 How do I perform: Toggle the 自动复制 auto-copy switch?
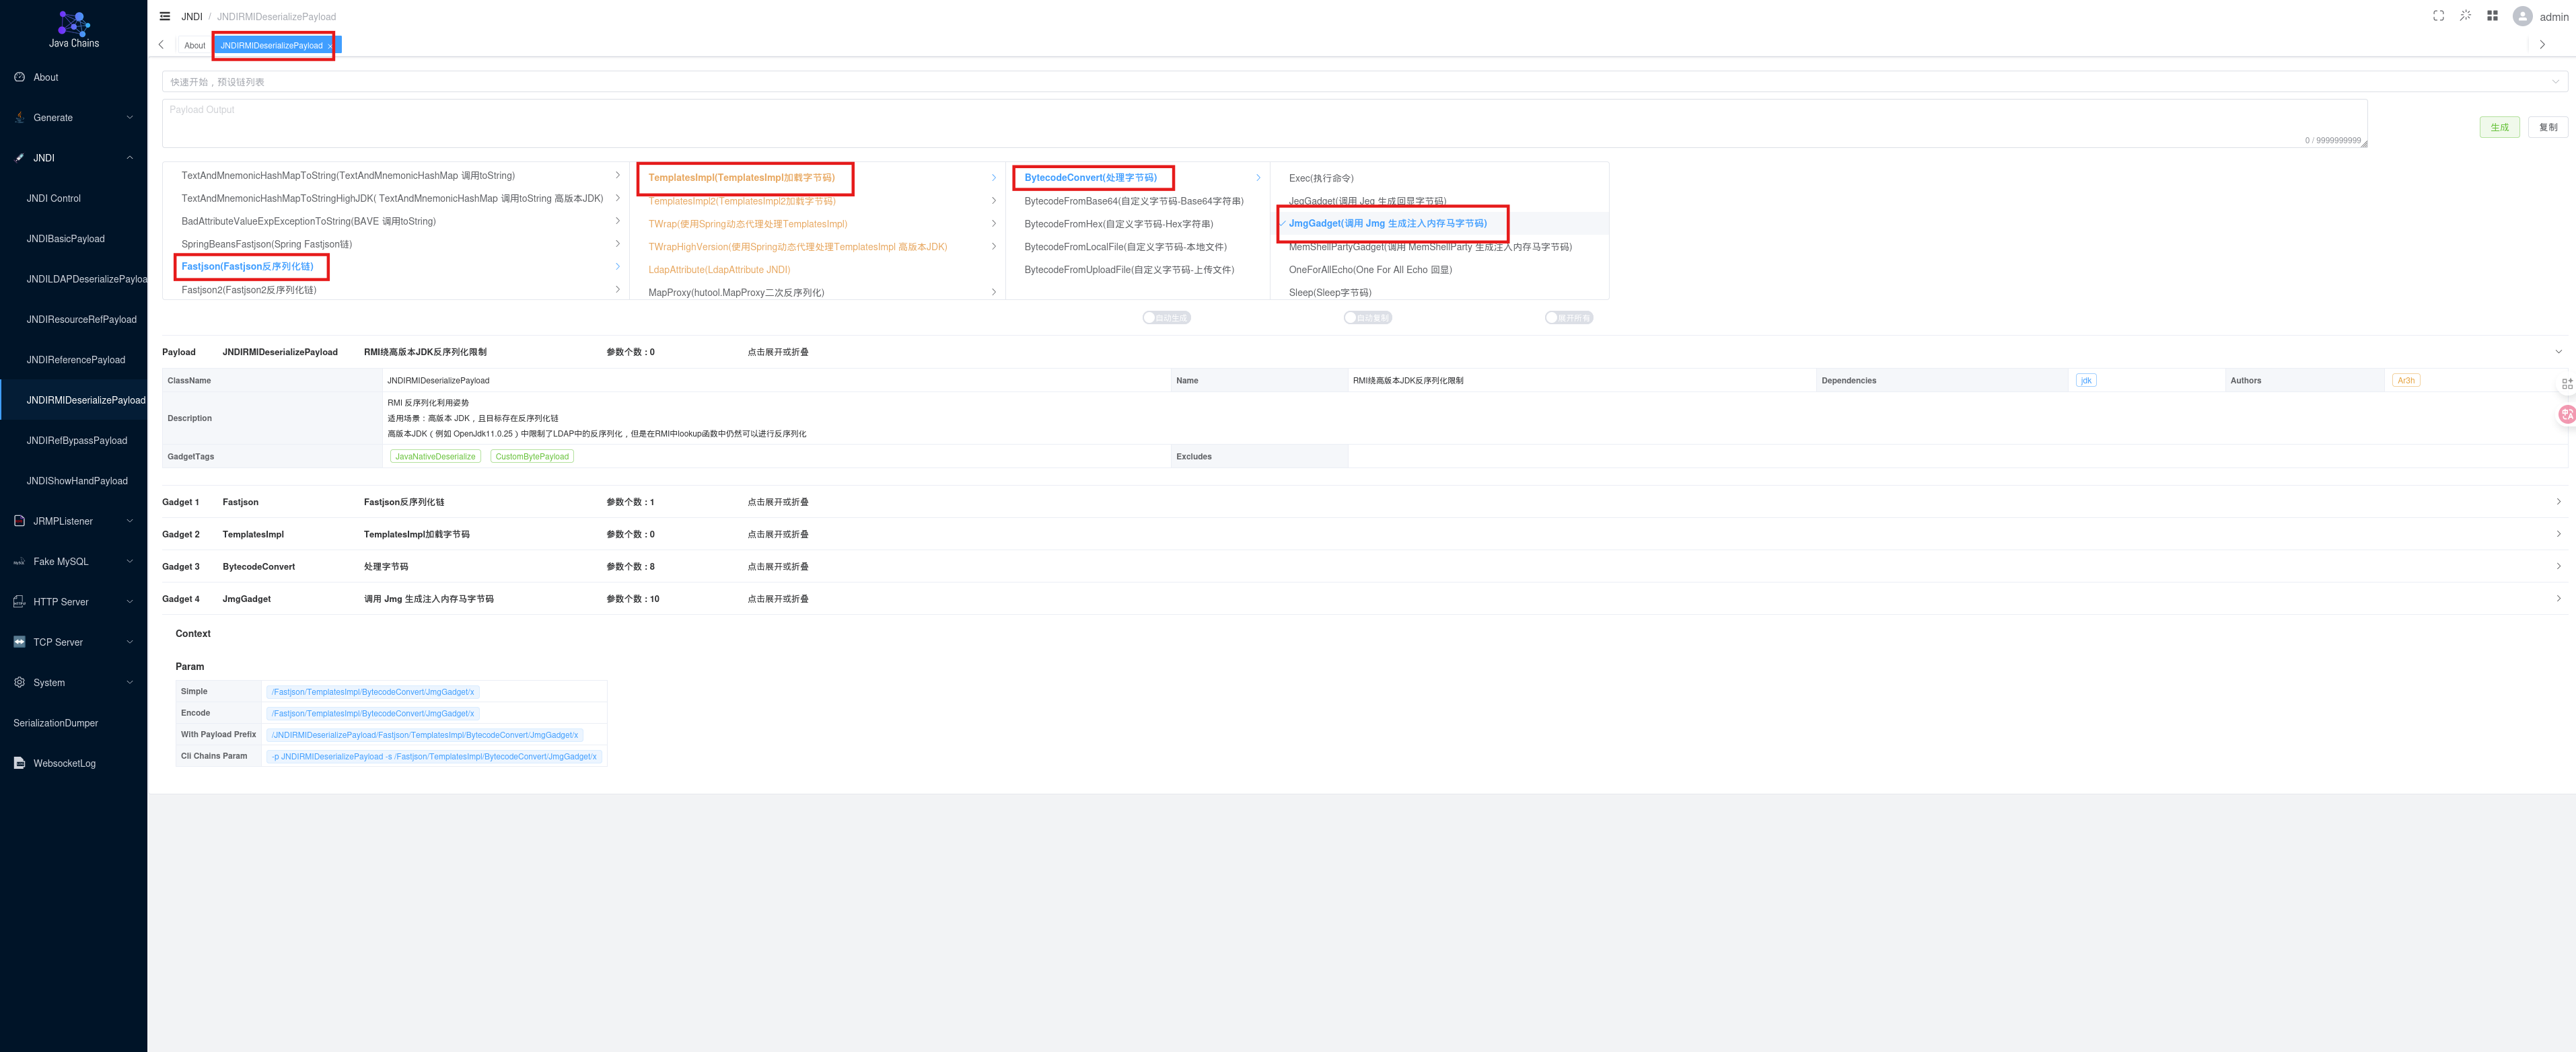[x=1367, y=318]
